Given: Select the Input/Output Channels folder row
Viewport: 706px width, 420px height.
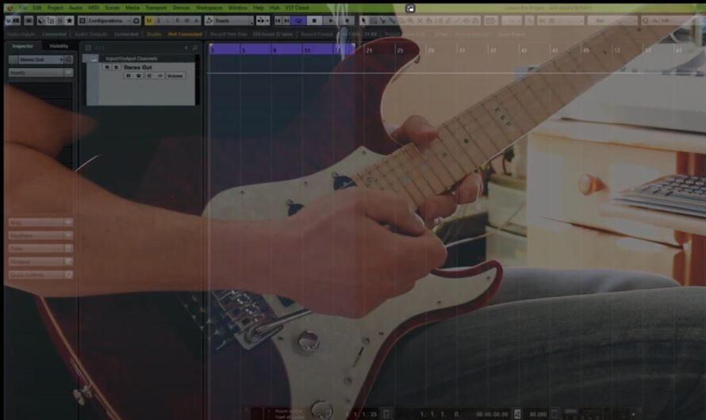Looking at the screenshot, I should pyautogui.click(x=140, y=59).
